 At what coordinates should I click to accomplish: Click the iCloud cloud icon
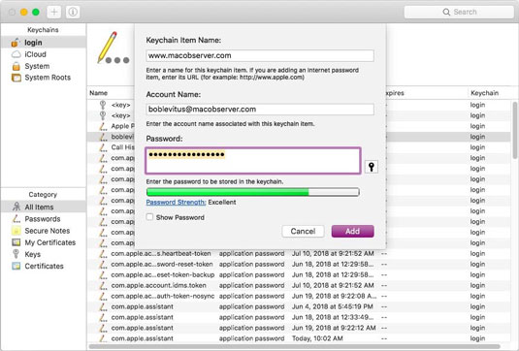[x=16, y=54]
